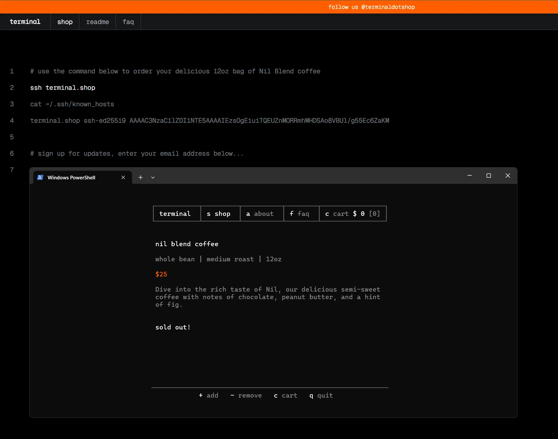Click the terminal logo in the site header
Viewport: 558px width, 439px height.
pyautogui.click(x=25, y=22)
